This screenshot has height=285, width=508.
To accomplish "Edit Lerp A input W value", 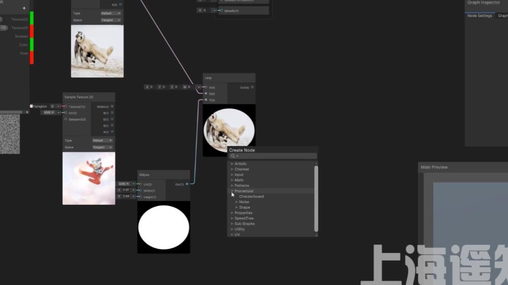I will point(189,87).
